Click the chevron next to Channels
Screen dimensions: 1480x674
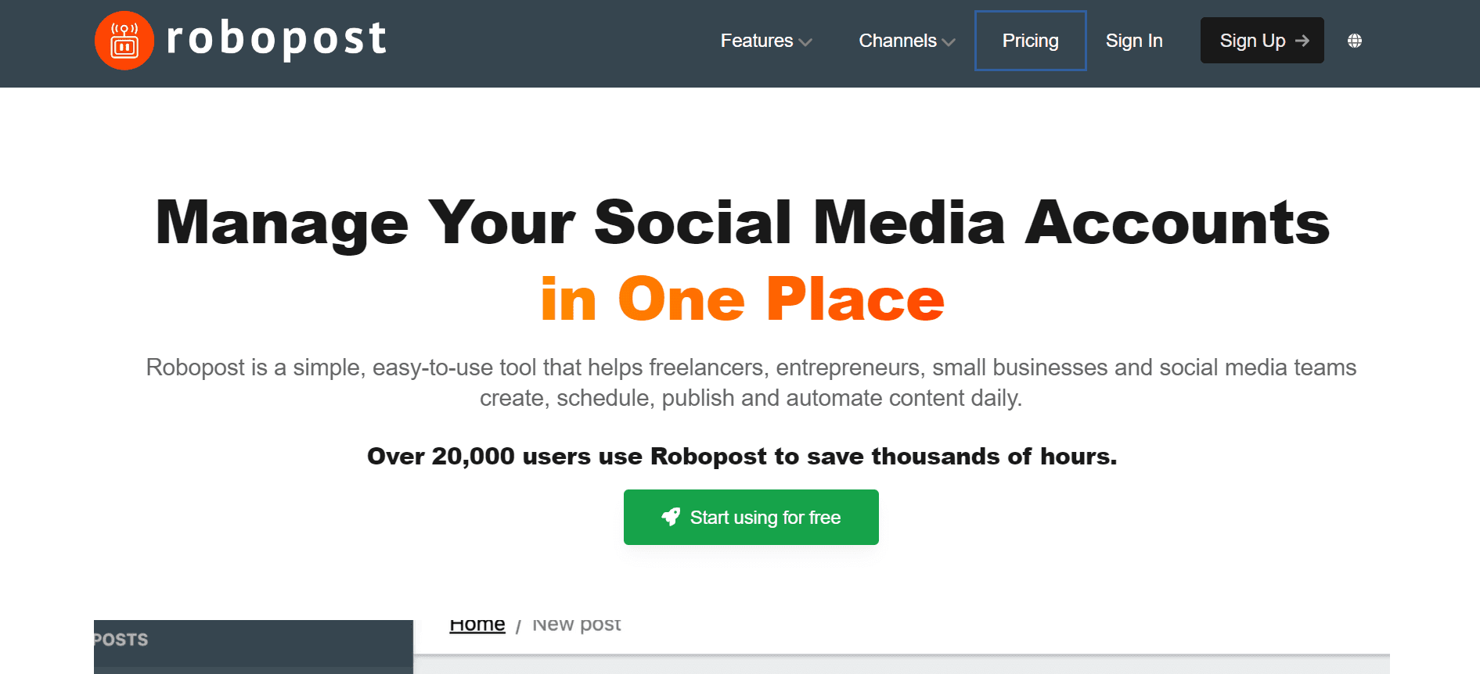949,42
